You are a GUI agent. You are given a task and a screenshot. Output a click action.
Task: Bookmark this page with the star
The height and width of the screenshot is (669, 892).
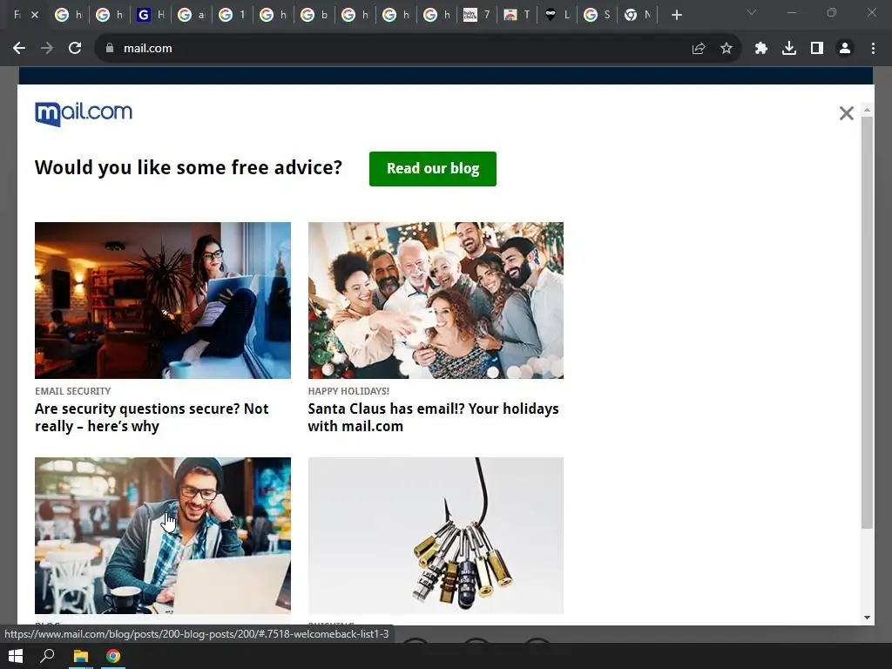pyautogui.click(x=726, y=49)
